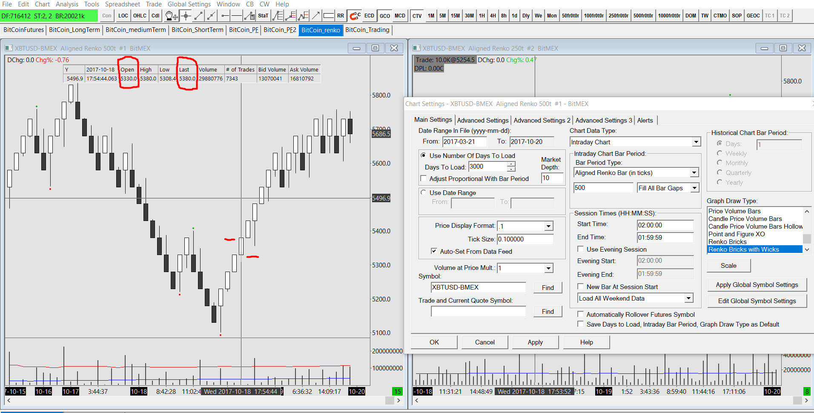Expand the Fill All Bar Gaps dropdown
Viewport: 814px width, 413px height.
point(694,188)
